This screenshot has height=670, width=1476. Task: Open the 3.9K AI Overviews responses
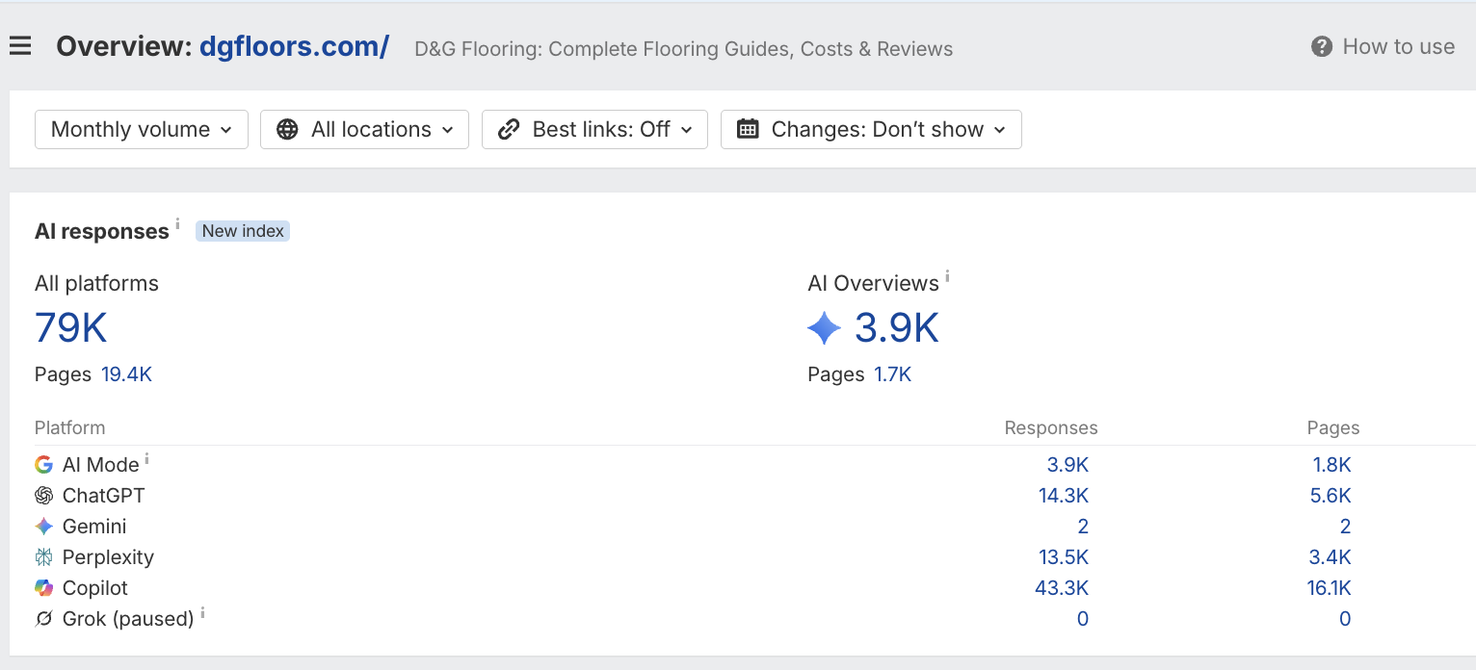[x=896, y=328]
